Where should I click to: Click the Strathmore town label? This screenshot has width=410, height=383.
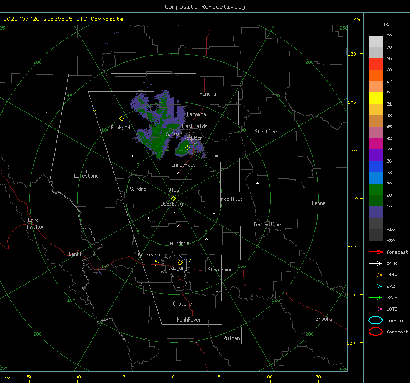[x=221, y=270]
